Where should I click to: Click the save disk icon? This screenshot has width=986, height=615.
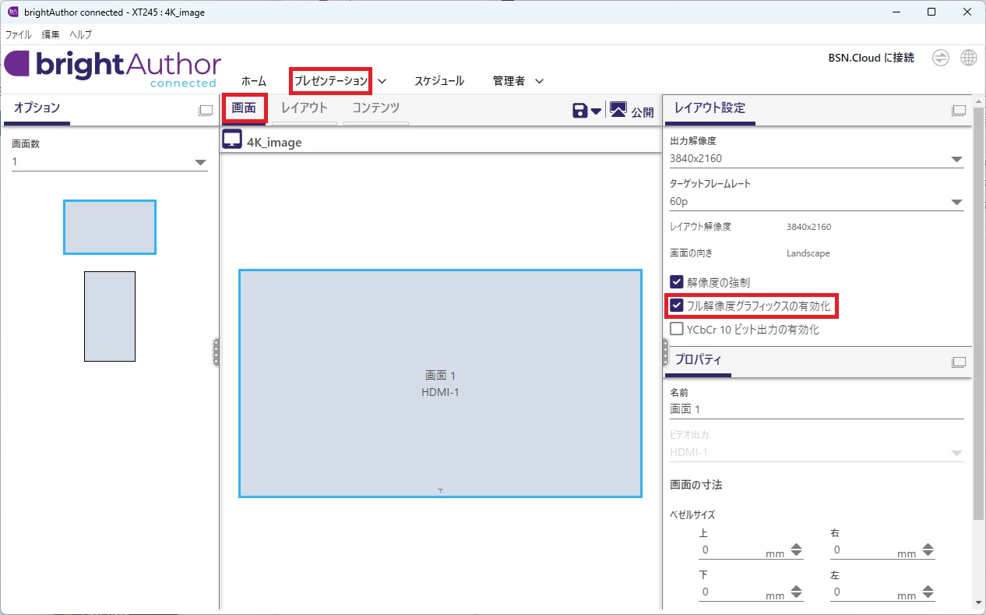580,111
